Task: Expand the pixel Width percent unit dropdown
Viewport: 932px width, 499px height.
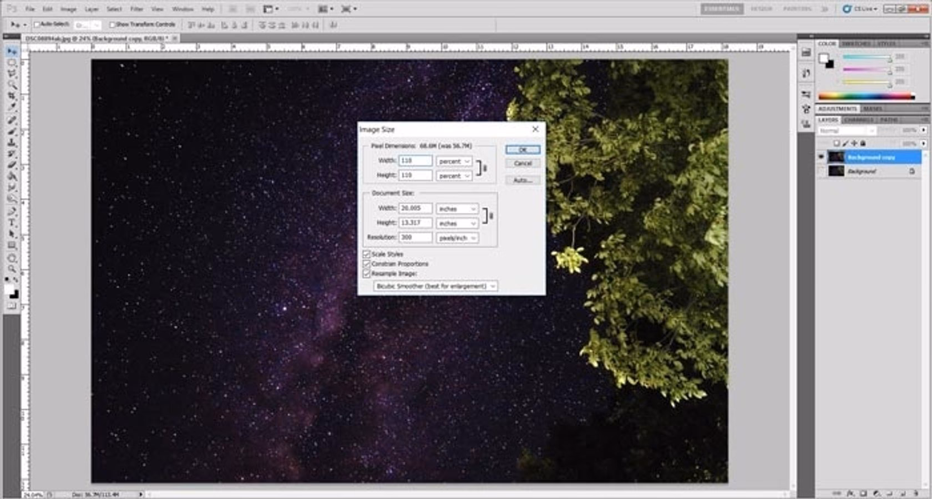Action: (x=454, y=161)
